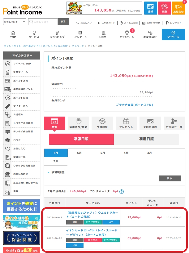Screen dimensions: 189x253
Task: Open 口コミ in sidebar
Action: point(22,140)
